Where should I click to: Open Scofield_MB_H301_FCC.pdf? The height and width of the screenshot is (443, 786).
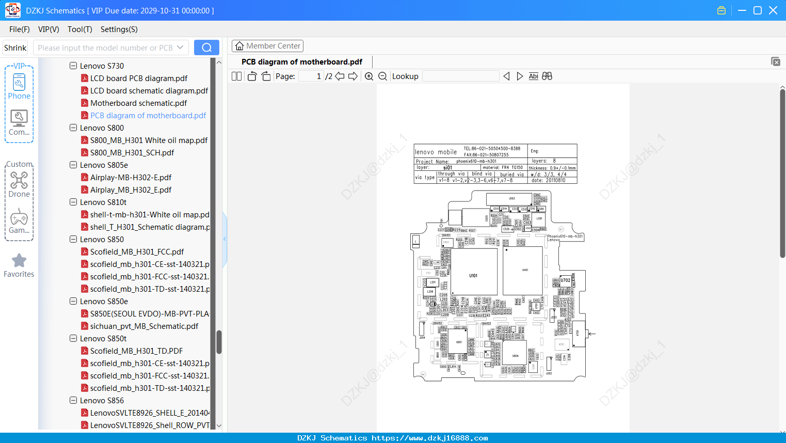(x=137, y=252)
